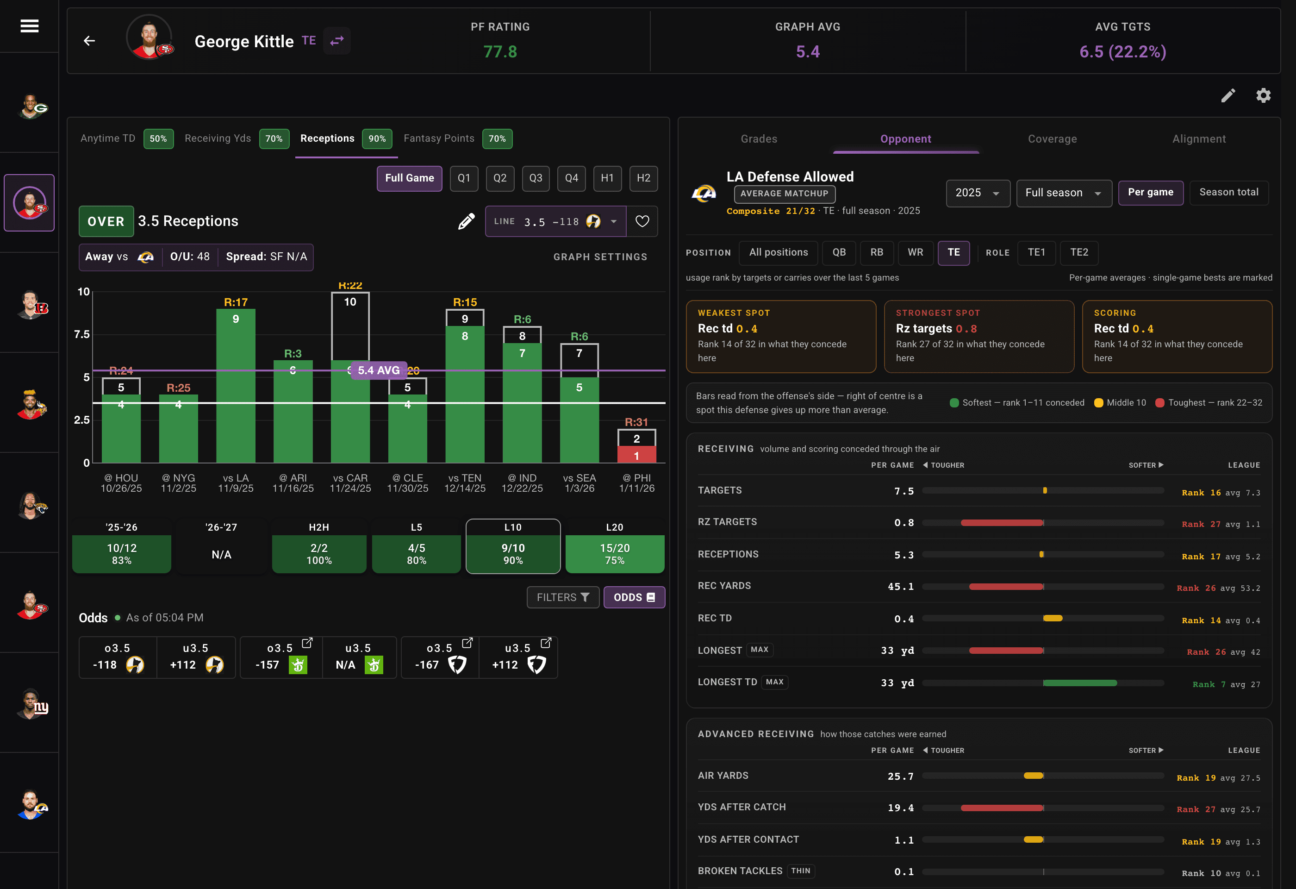Click George Kittle's profile photo in header

point(150,38)
